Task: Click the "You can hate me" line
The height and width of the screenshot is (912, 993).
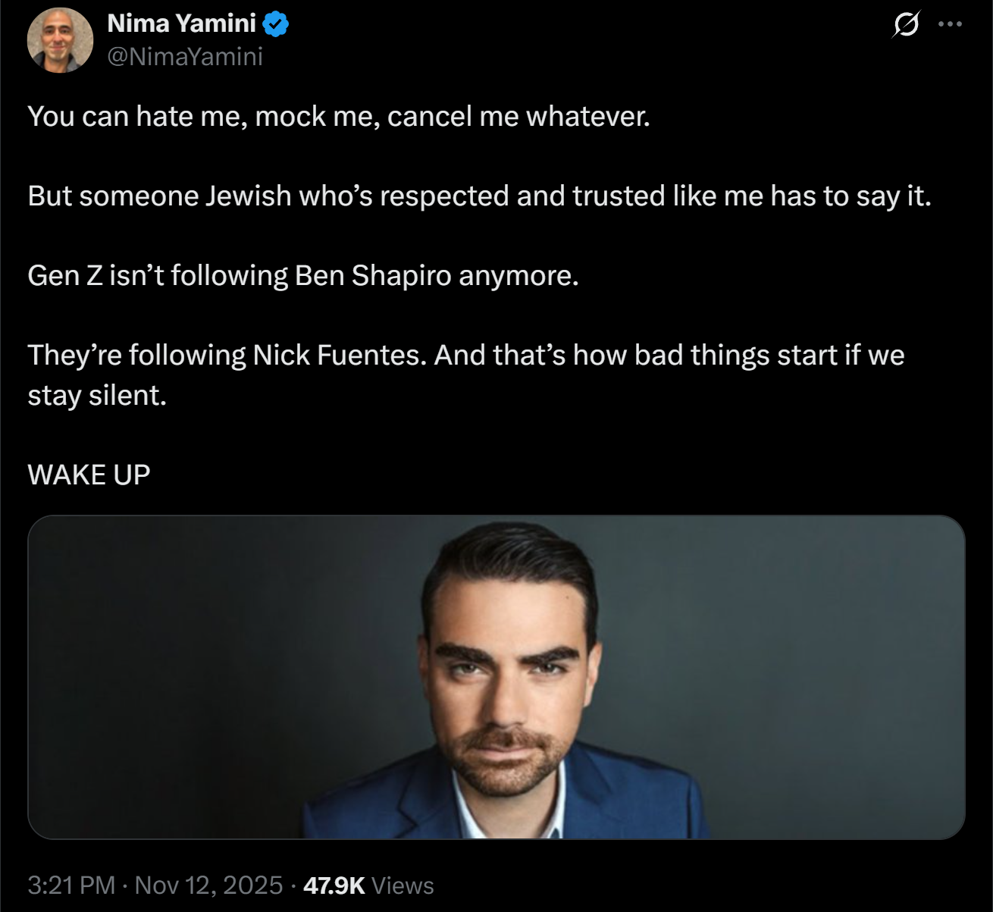Action: click(x=338, y=116)
